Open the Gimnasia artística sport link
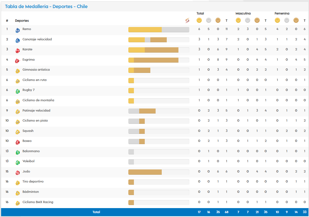This screenshot has height=217, width=309. click(x=36, y=70)
